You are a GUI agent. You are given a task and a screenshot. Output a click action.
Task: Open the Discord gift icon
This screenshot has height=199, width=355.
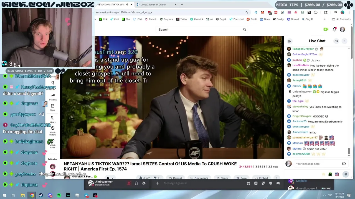(x=248, y=183)
